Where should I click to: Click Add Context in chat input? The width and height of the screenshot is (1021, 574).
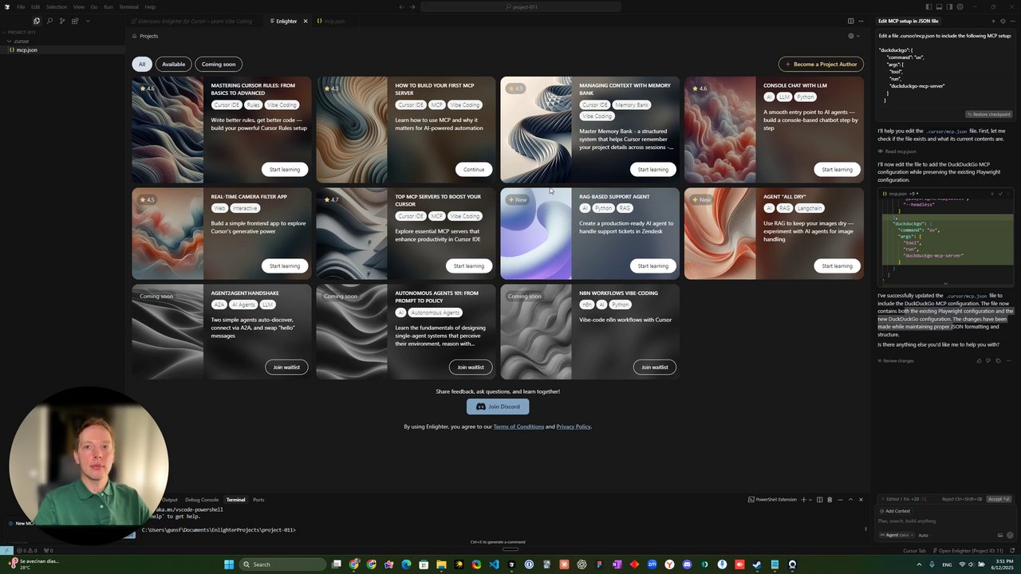[x=895, y=511]
